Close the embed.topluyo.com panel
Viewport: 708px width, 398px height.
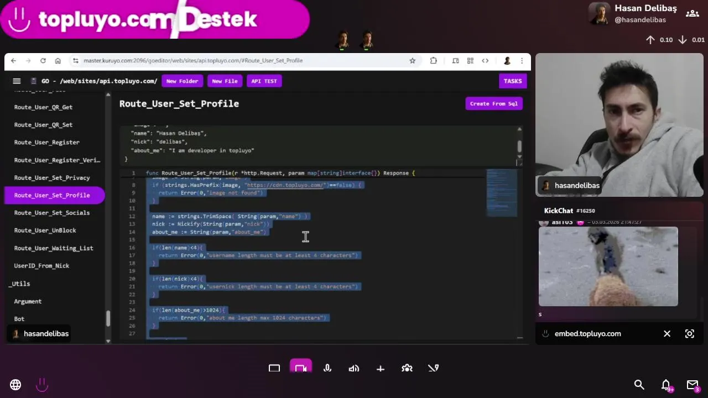tap(667, 334)
